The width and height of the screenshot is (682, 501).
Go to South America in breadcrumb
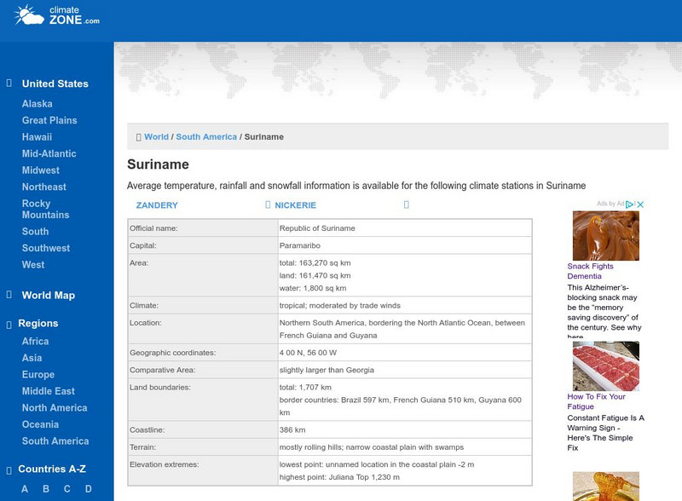(206, 137)
